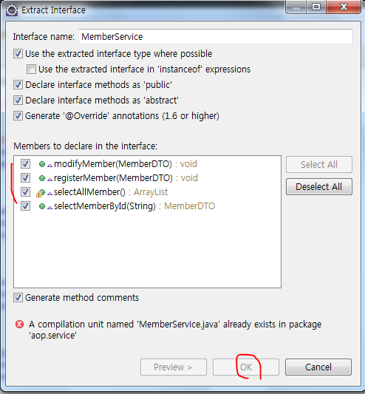The height and width of the screenshot is (394, 365).
Task: Click the Deselect All button
Action: click(x=319, y=187)
